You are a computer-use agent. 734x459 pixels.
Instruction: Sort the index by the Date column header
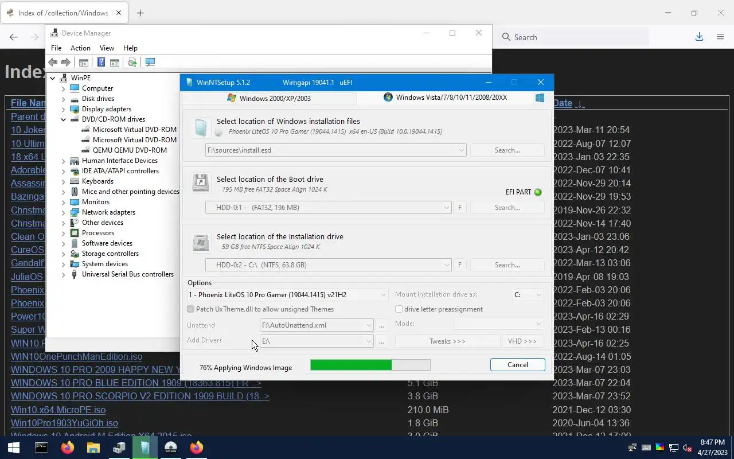point(563,103)
